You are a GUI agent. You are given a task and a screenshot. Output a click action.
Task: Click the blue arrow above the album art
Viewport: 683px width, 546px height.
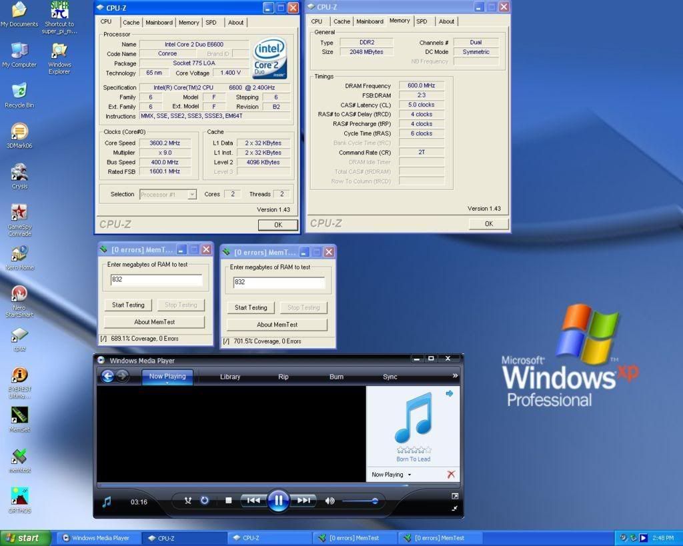(x=450, y=393)
